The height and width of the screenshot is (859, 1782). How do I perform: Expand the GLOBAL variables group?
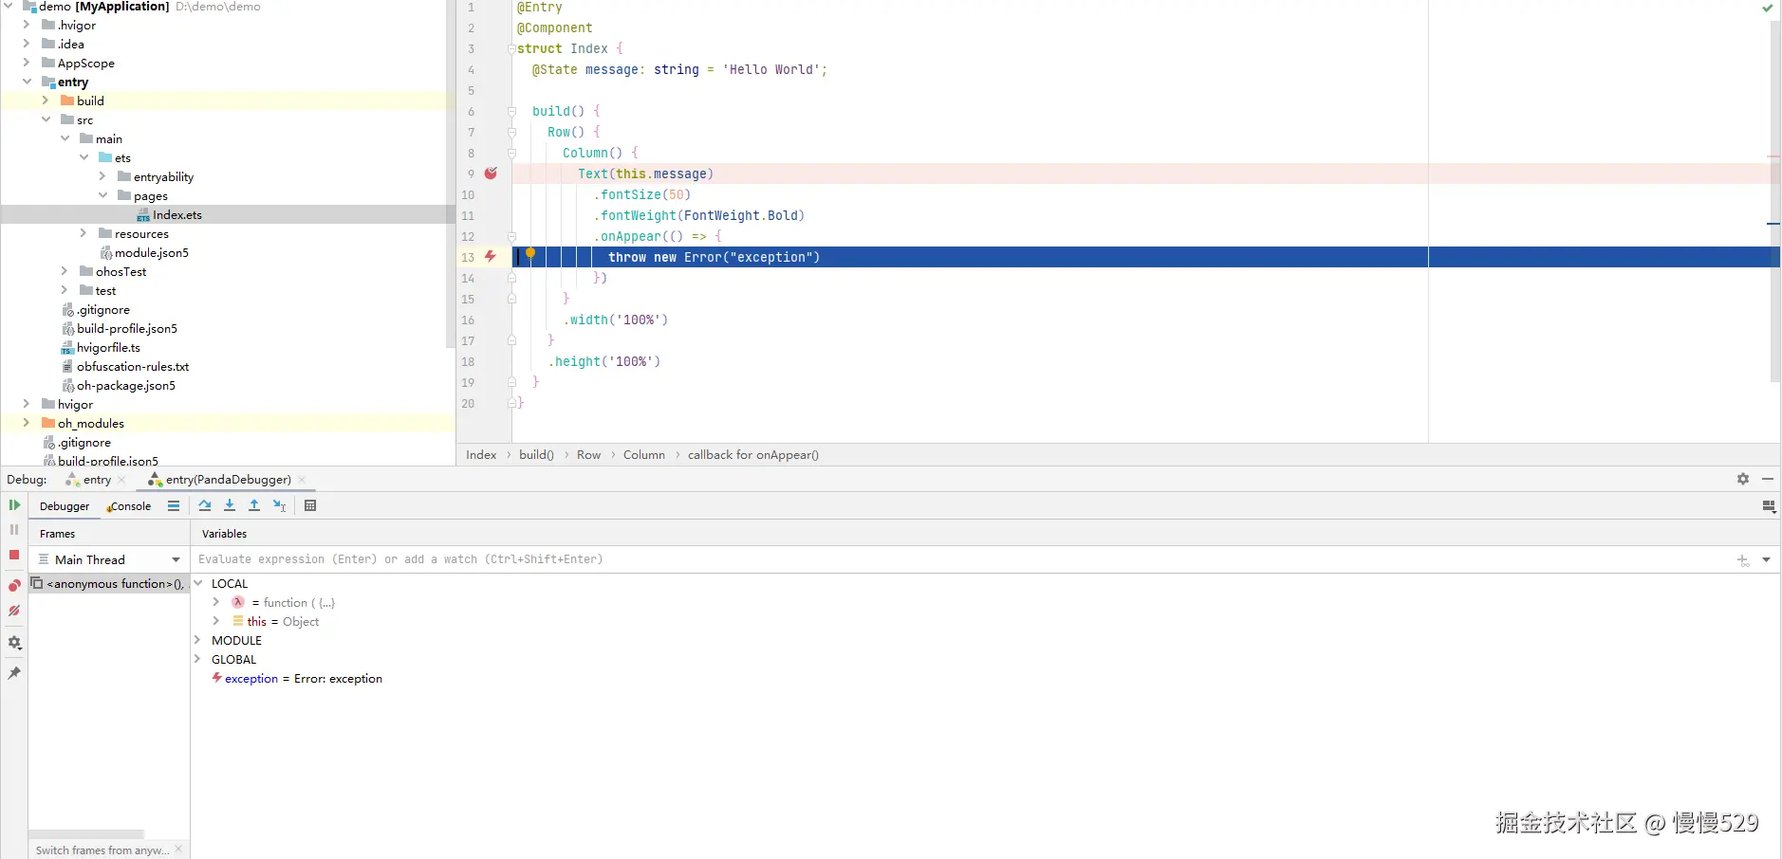(x=197, y=660)
